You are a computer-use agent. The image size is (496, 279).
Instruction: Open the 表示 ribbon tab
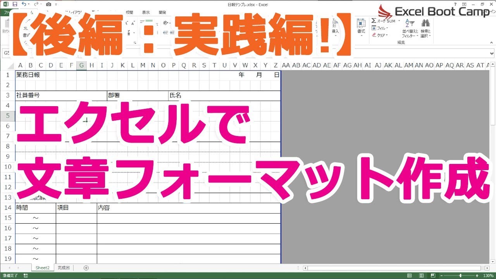click(x=146, y=12)
